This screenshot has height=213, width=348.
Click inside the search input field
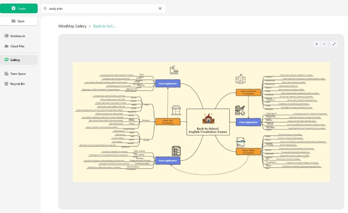97,8
